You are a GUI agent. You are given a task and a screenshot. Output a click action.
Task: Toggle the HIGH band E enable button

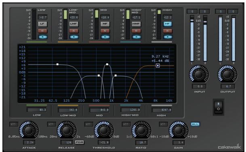tap(168, 37)
